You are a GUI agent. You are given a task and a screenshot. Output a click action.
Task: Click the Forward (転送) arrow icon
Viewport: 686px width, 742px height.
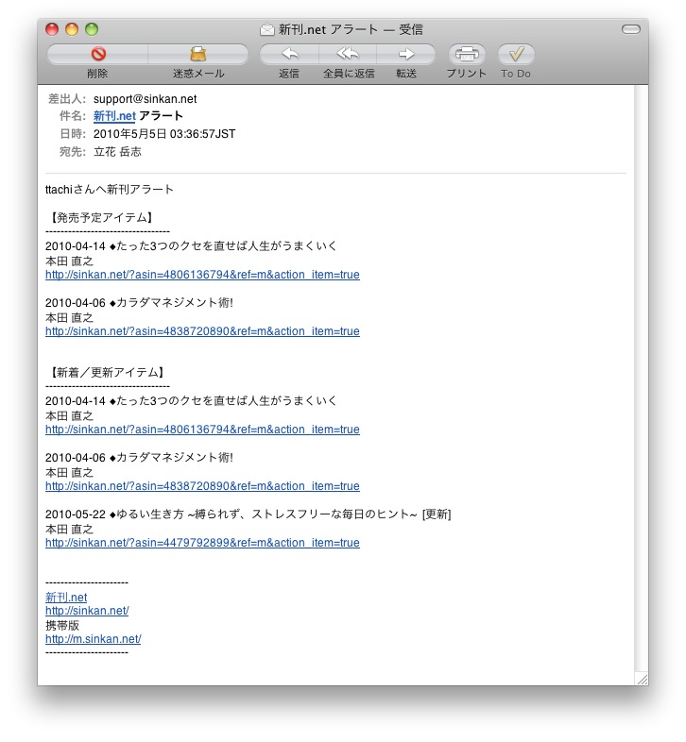click(406, 55)
